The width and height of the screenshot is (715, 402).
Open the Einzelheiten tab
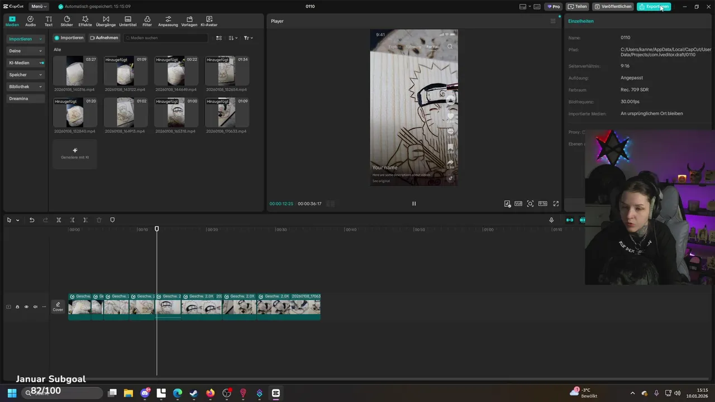point(581,21)
